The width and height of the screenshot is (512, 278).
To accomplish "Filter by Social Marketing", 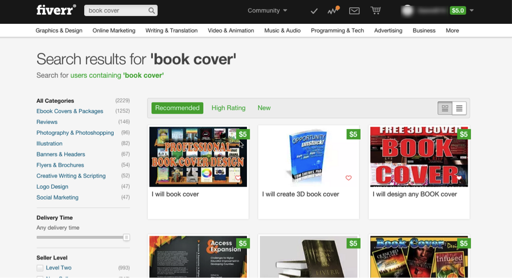I will point(57,197).
